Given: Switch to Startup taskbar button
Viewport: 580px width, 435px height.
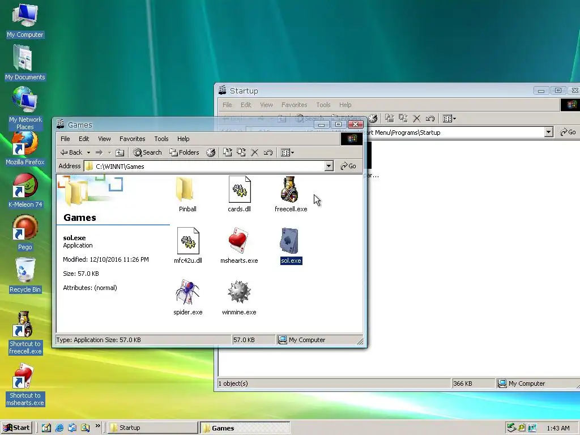Looking at the screenshot, I should pos(153,428).
